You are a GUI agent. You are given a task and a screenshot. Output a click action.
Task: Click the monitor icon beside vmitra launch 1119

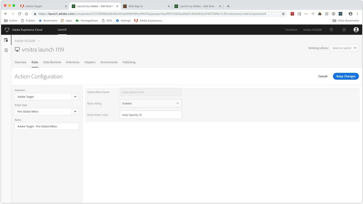(17, 50)
